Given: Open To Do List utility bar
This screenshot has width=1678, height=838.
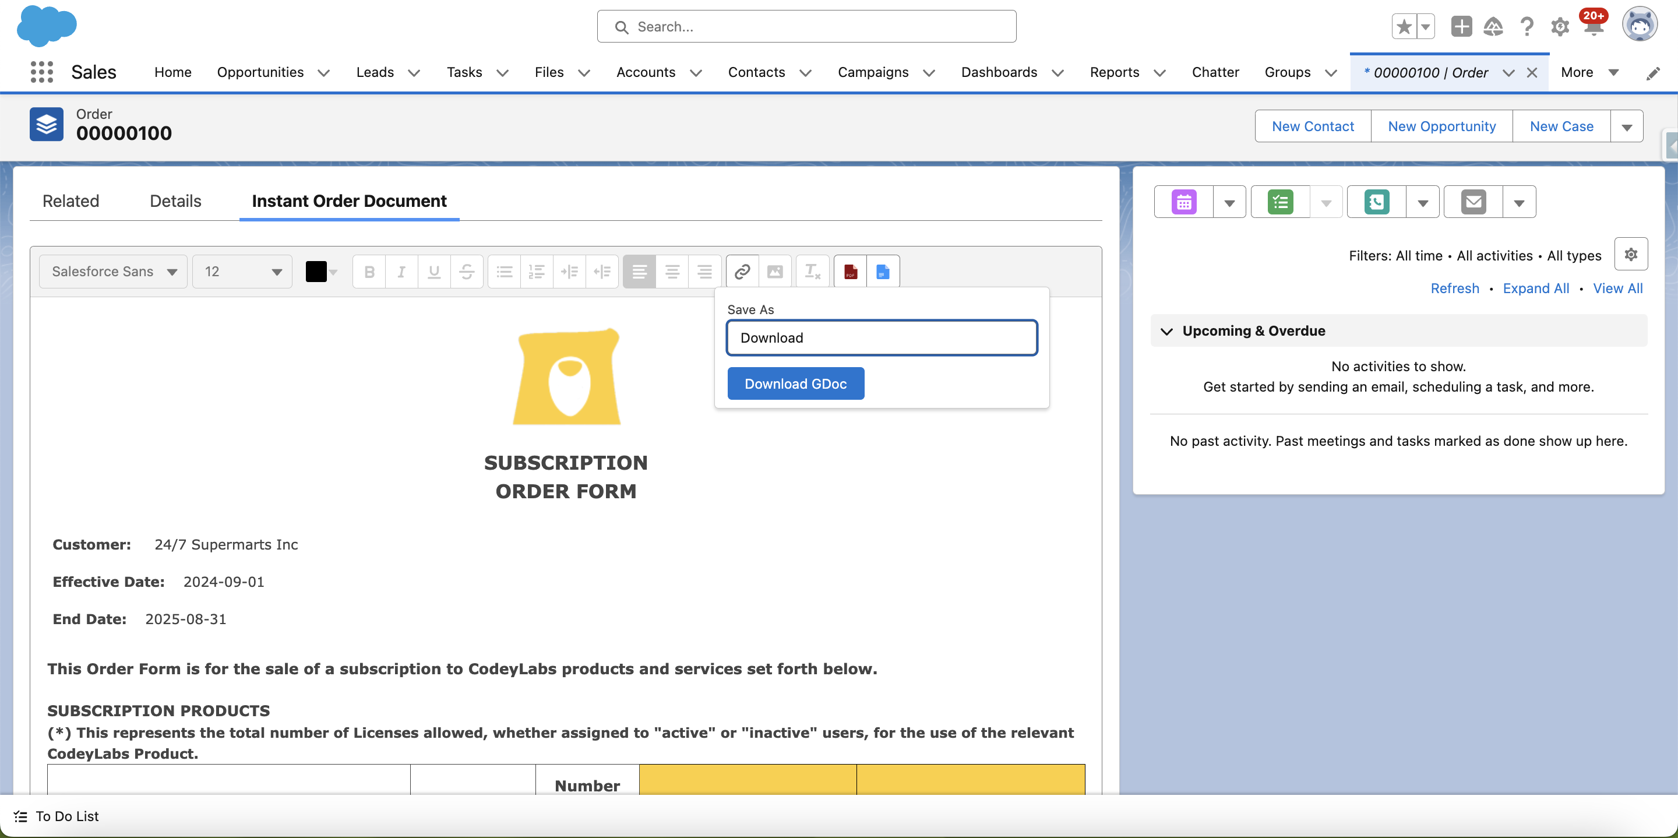Looking at the screenshot, I should click(x=56, y=816).
